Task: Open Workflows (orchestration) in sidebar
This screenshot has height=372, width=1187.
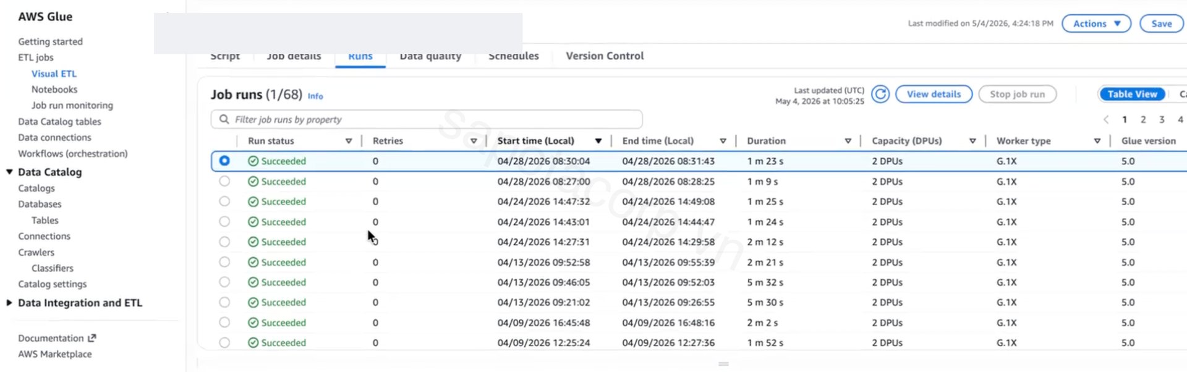Action: (x=73, y=153)
